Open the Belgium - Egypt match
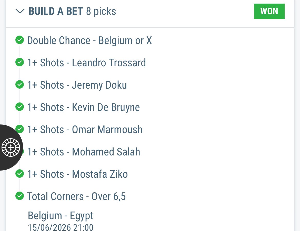 click(x=61, y=216)
